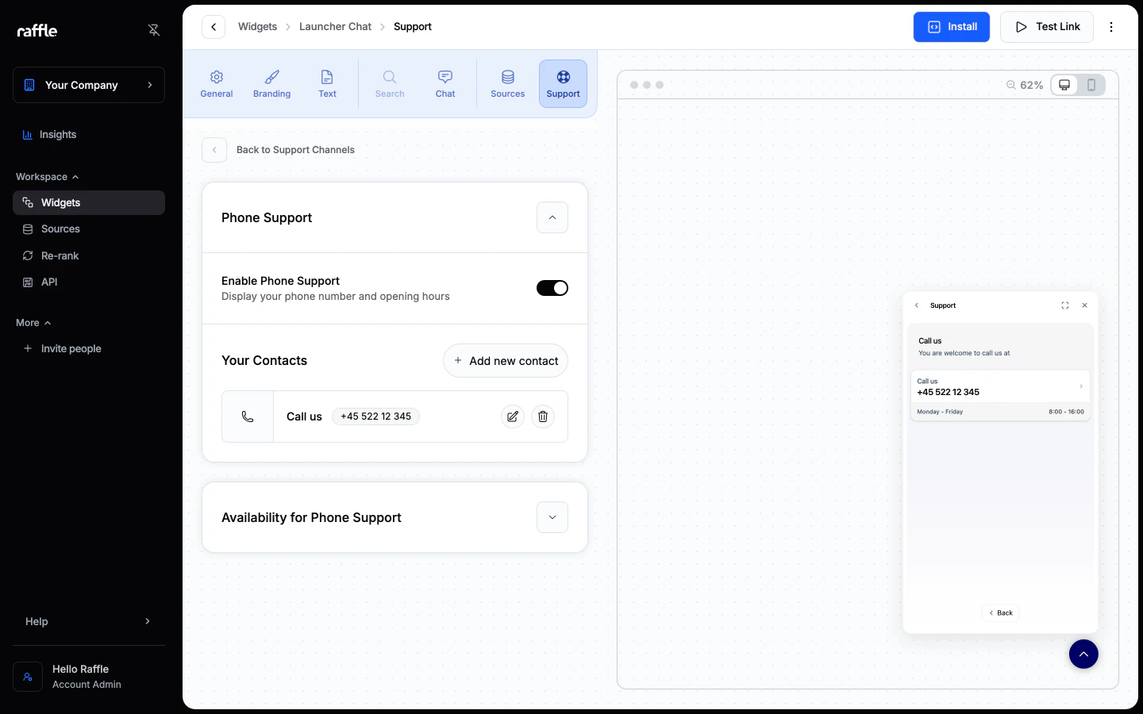Open Re-rank in the sidebar

pyautogui.click(x=89, y=255)
